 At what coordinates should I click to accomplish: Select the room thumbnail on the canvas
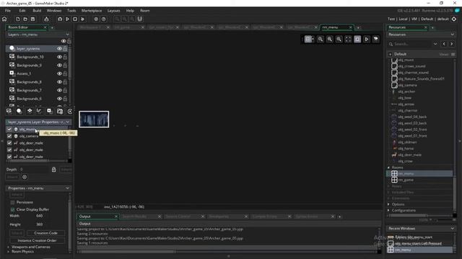click(x=94, y=119)
